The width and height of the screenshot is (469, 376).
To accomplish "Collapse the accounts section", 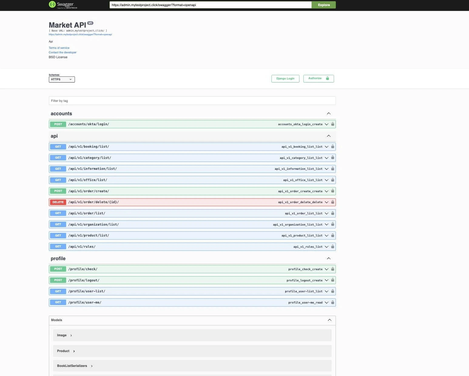I will click(329, 113).
